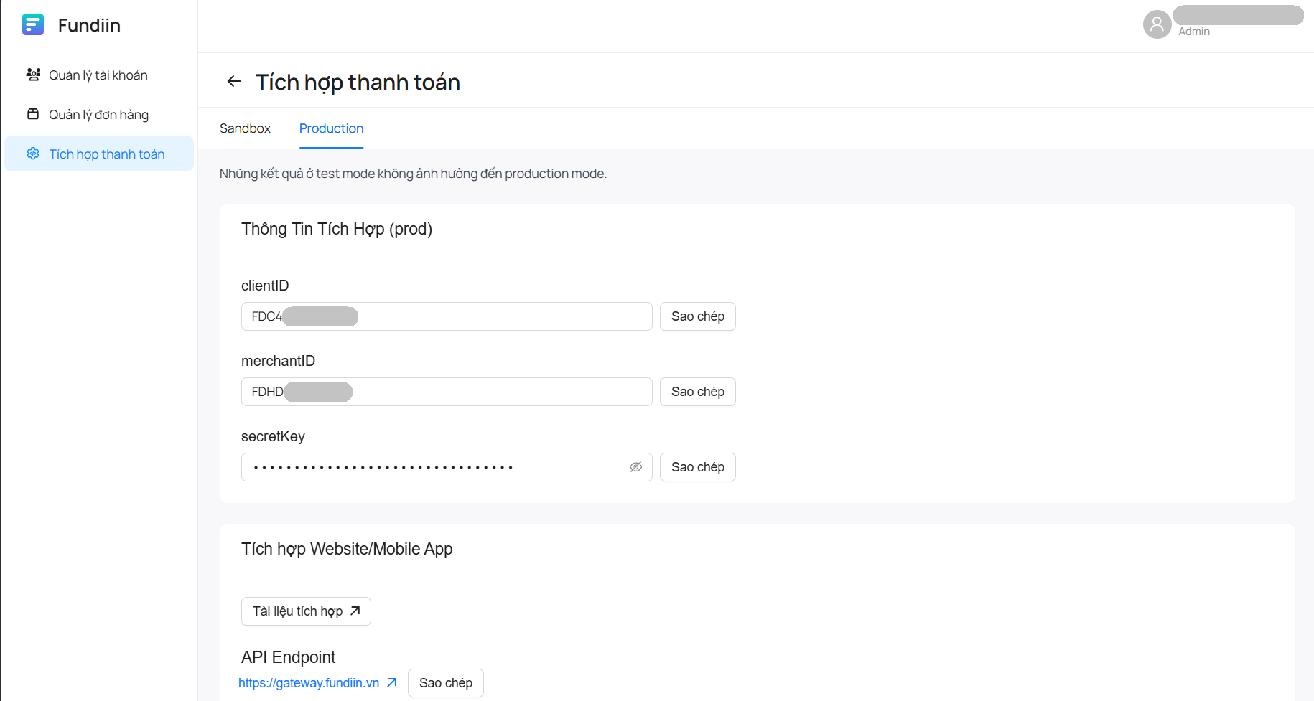Copy the secretKey with Sao chép
The image size is (1314, 701).
click(x=697, y=467)
